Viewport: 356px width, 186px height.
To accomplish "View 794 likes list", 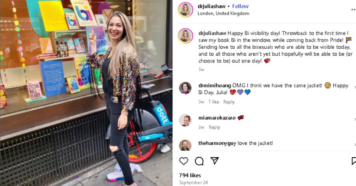I will click(190, 175).
